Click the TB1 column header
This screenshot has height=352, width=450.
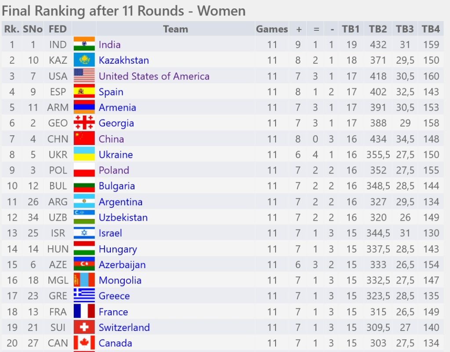coord(351,29)
